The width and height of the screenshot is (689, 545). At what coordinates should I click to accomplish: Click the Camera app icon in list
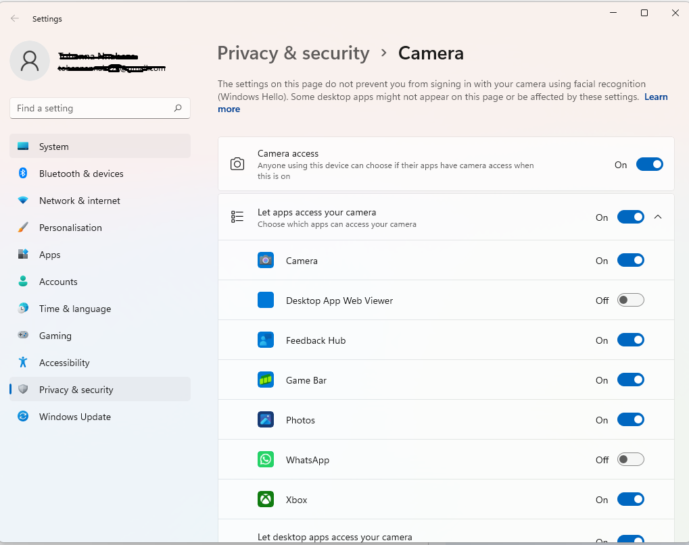click(266, 261)
